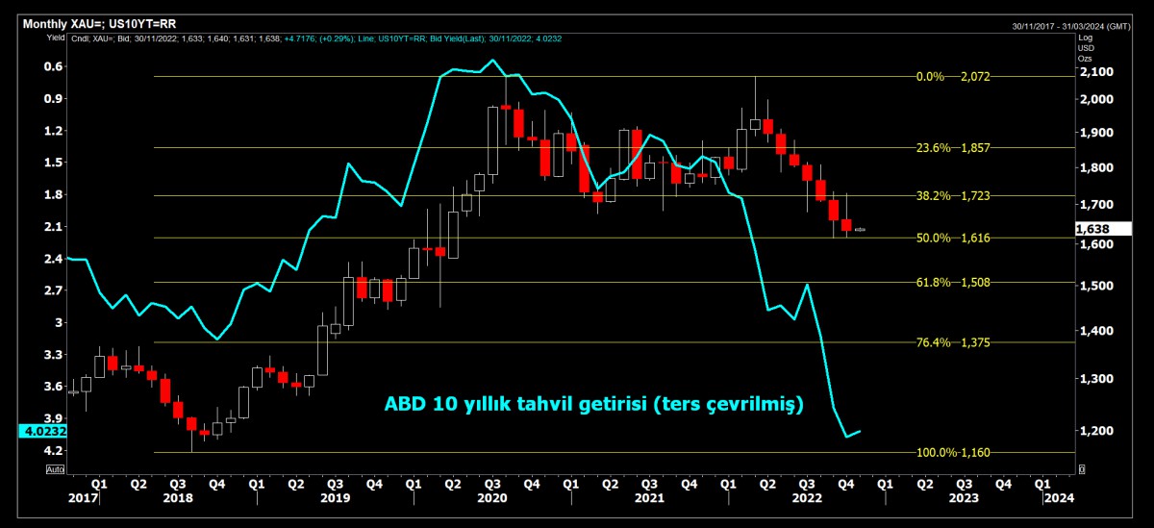Select the 61.8% 1,508 Fibonacci level label
Image resolution: width=1154 pixels, height=528 pixels.
pyautogui.click(x=963, y=283)
